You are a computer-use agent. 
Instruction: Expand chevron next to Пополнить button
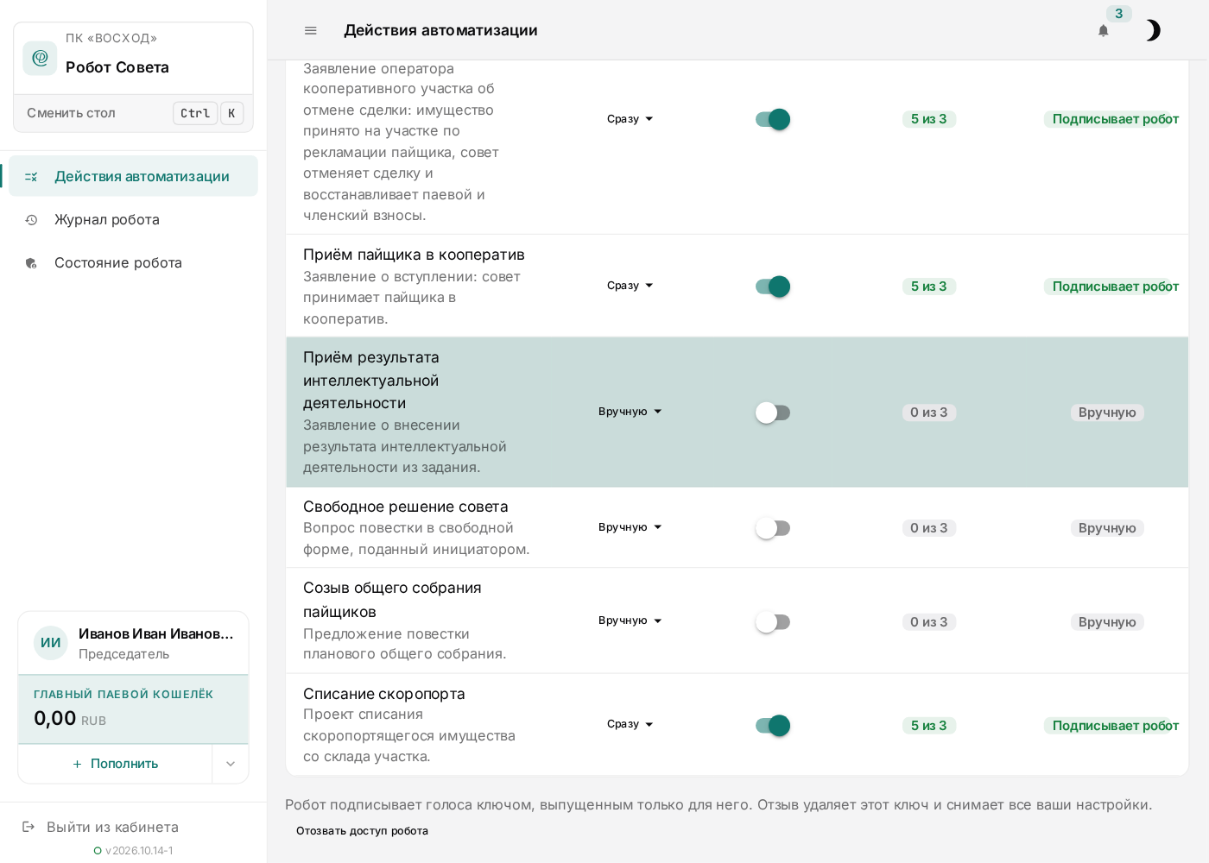click(231, 764)
